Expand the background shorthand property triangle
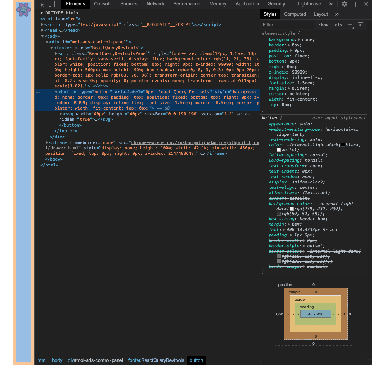Image resolution: width=372 pixels, height=365 pixels. [x=299, y=39]
